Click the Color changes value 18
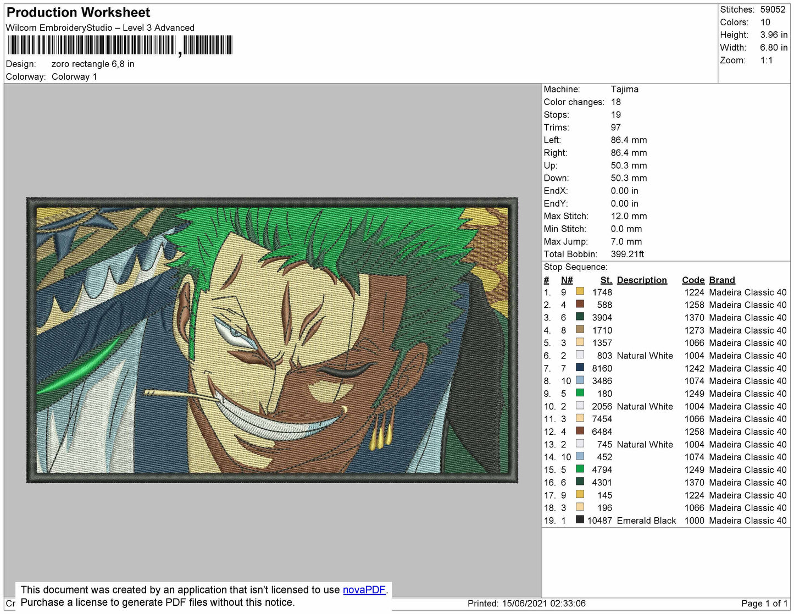This screenshot has width=794, height=614. [616, 102]
